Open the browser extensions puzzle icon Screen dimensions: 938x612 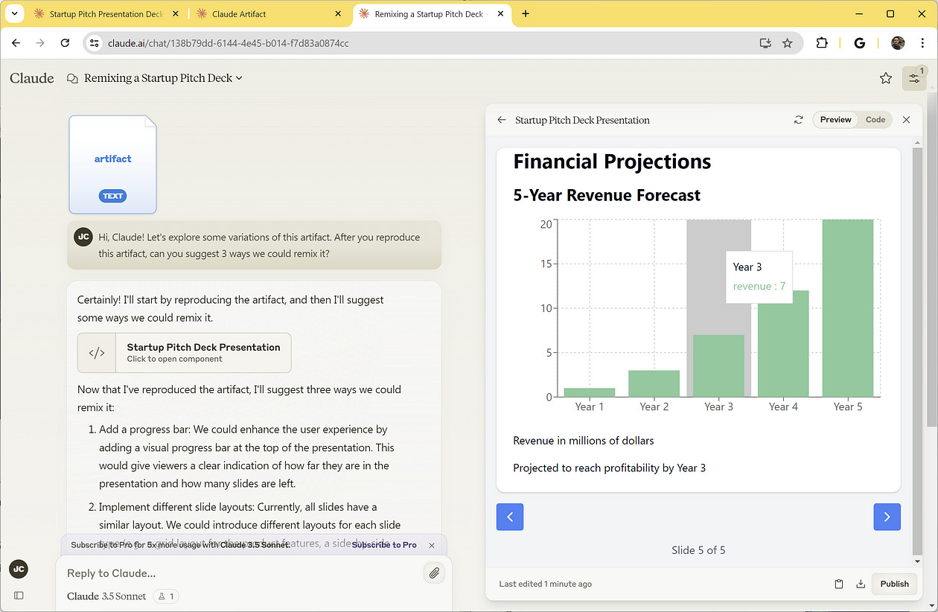(x=822, y=43)
